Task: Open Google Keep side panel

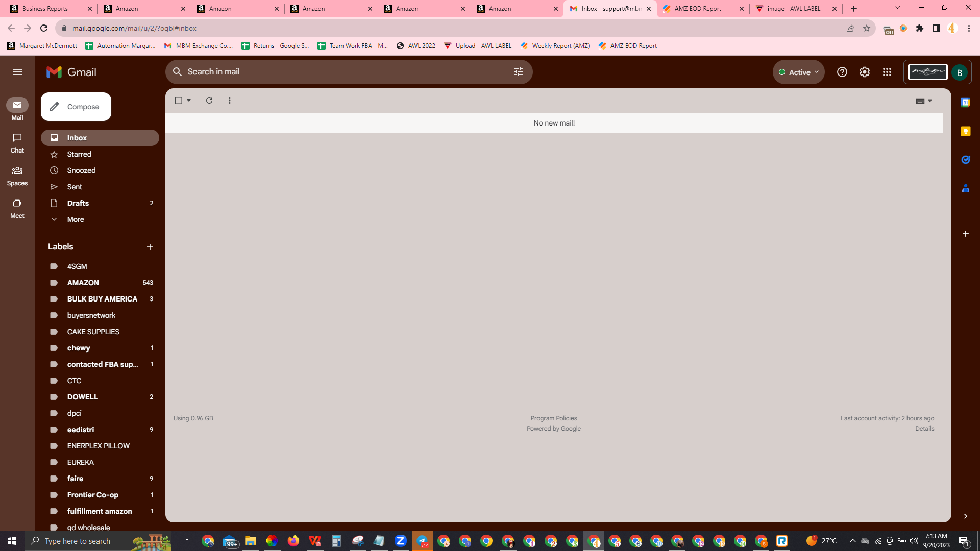Action: pos(966,131)
